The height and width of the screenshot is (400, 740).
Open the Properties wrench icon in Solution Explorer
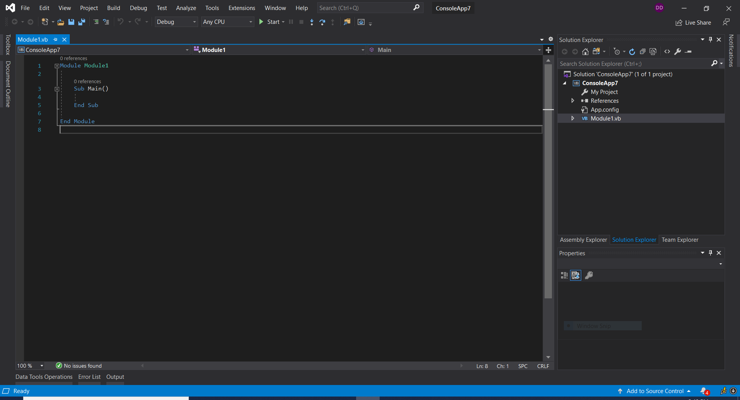tap(678, 51)
